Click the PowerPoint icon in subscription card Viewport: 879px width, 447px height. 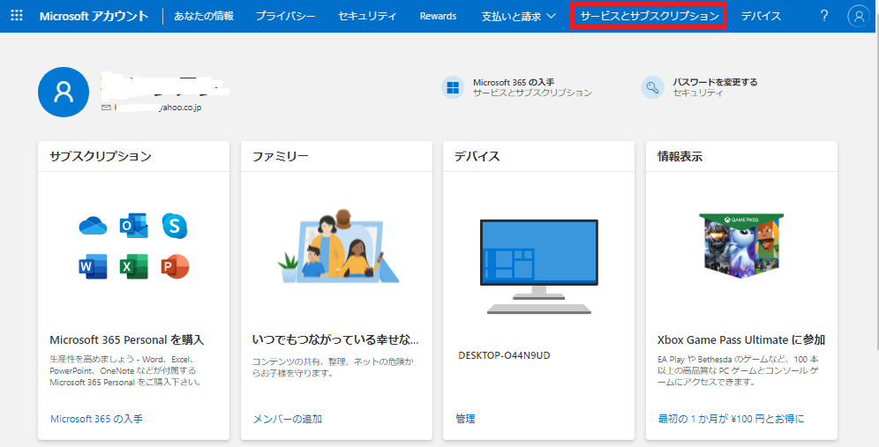click(175, 266)
